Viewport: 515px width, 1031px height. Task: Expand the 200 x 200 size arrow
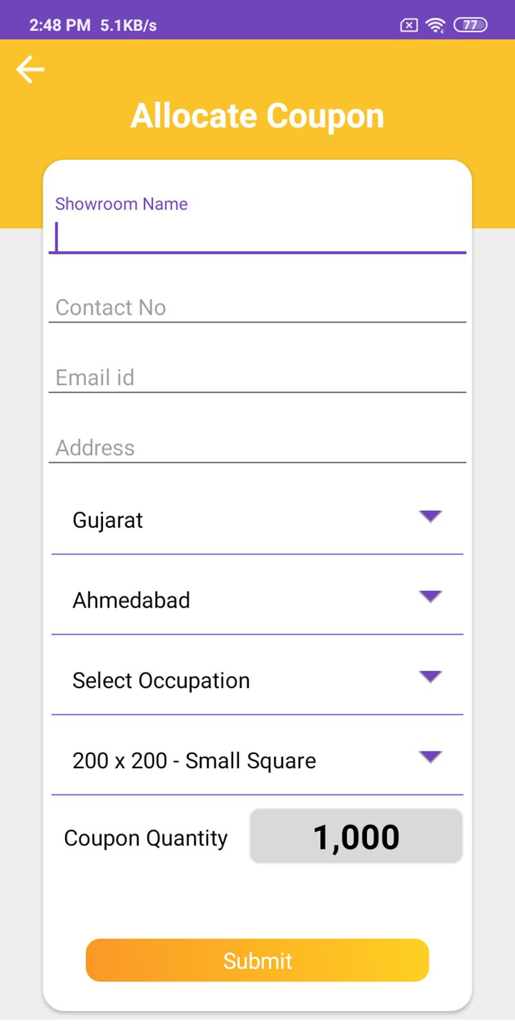(x=430, y=756)
